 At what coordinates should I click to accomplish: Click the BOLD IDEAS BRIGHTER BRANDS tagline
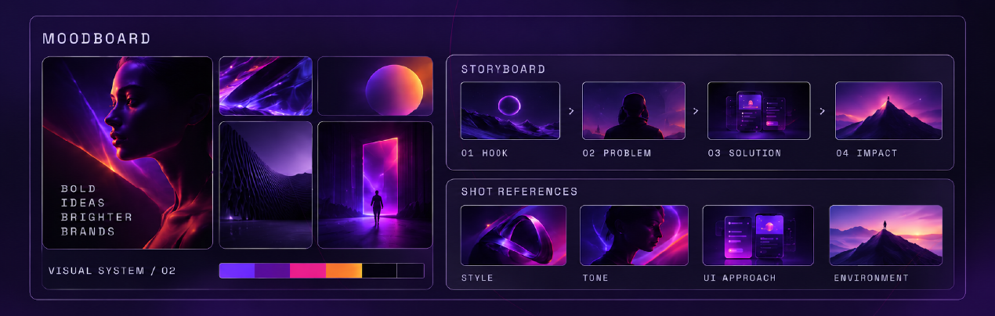point(96,210)
